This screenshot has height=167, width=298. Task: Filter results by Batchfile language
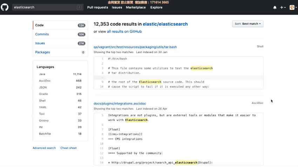[60, 134]
